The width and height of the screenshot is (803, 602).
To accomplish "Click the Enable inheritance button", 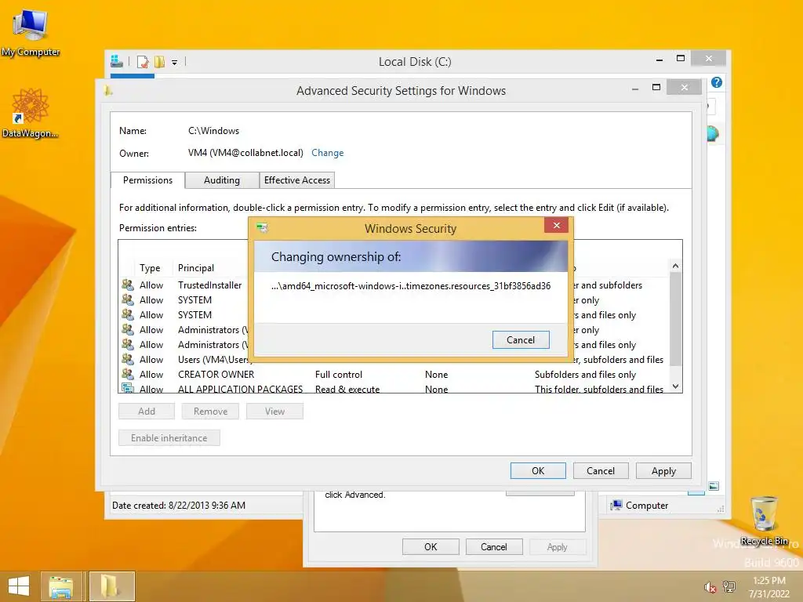I will point(169,437).
